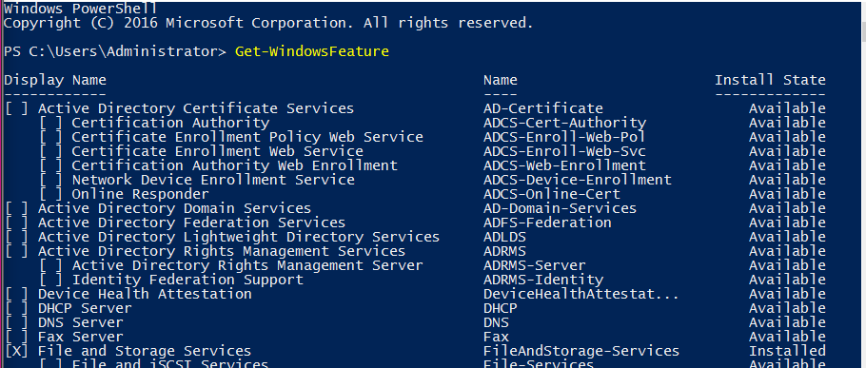Click the Name column header
The height and width of the screenshot is (368, 866).
[501, 80]
